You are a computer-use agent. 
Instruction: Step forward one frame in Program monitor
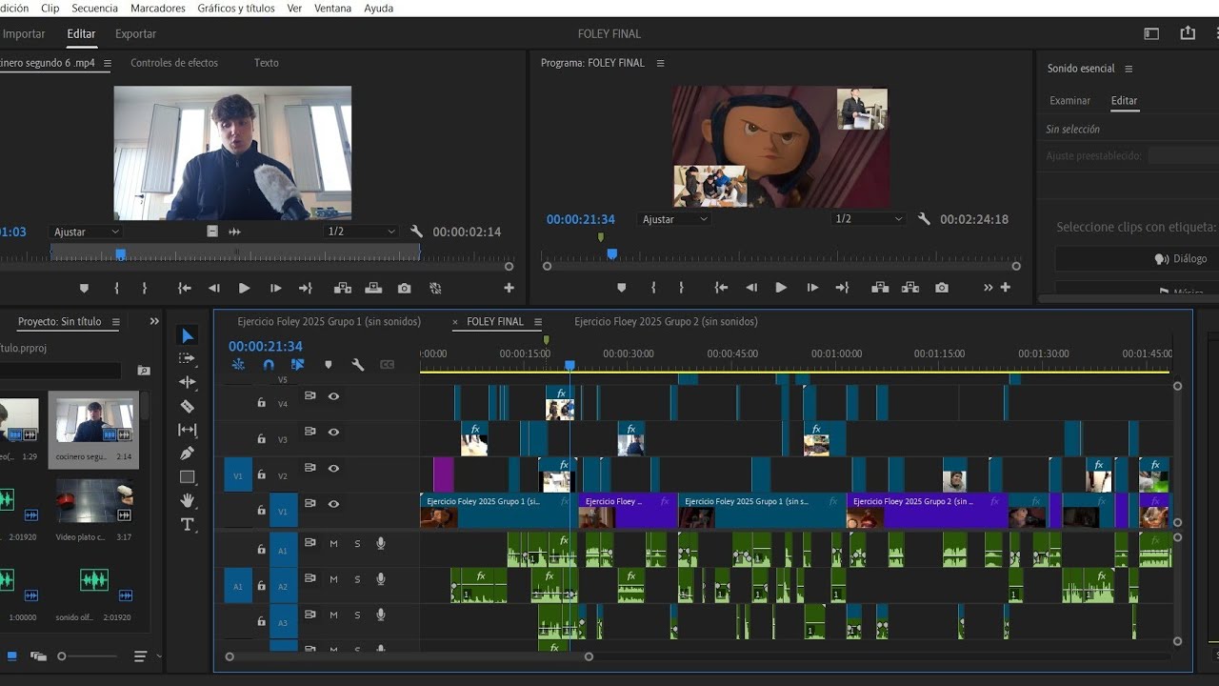point(812,288)
